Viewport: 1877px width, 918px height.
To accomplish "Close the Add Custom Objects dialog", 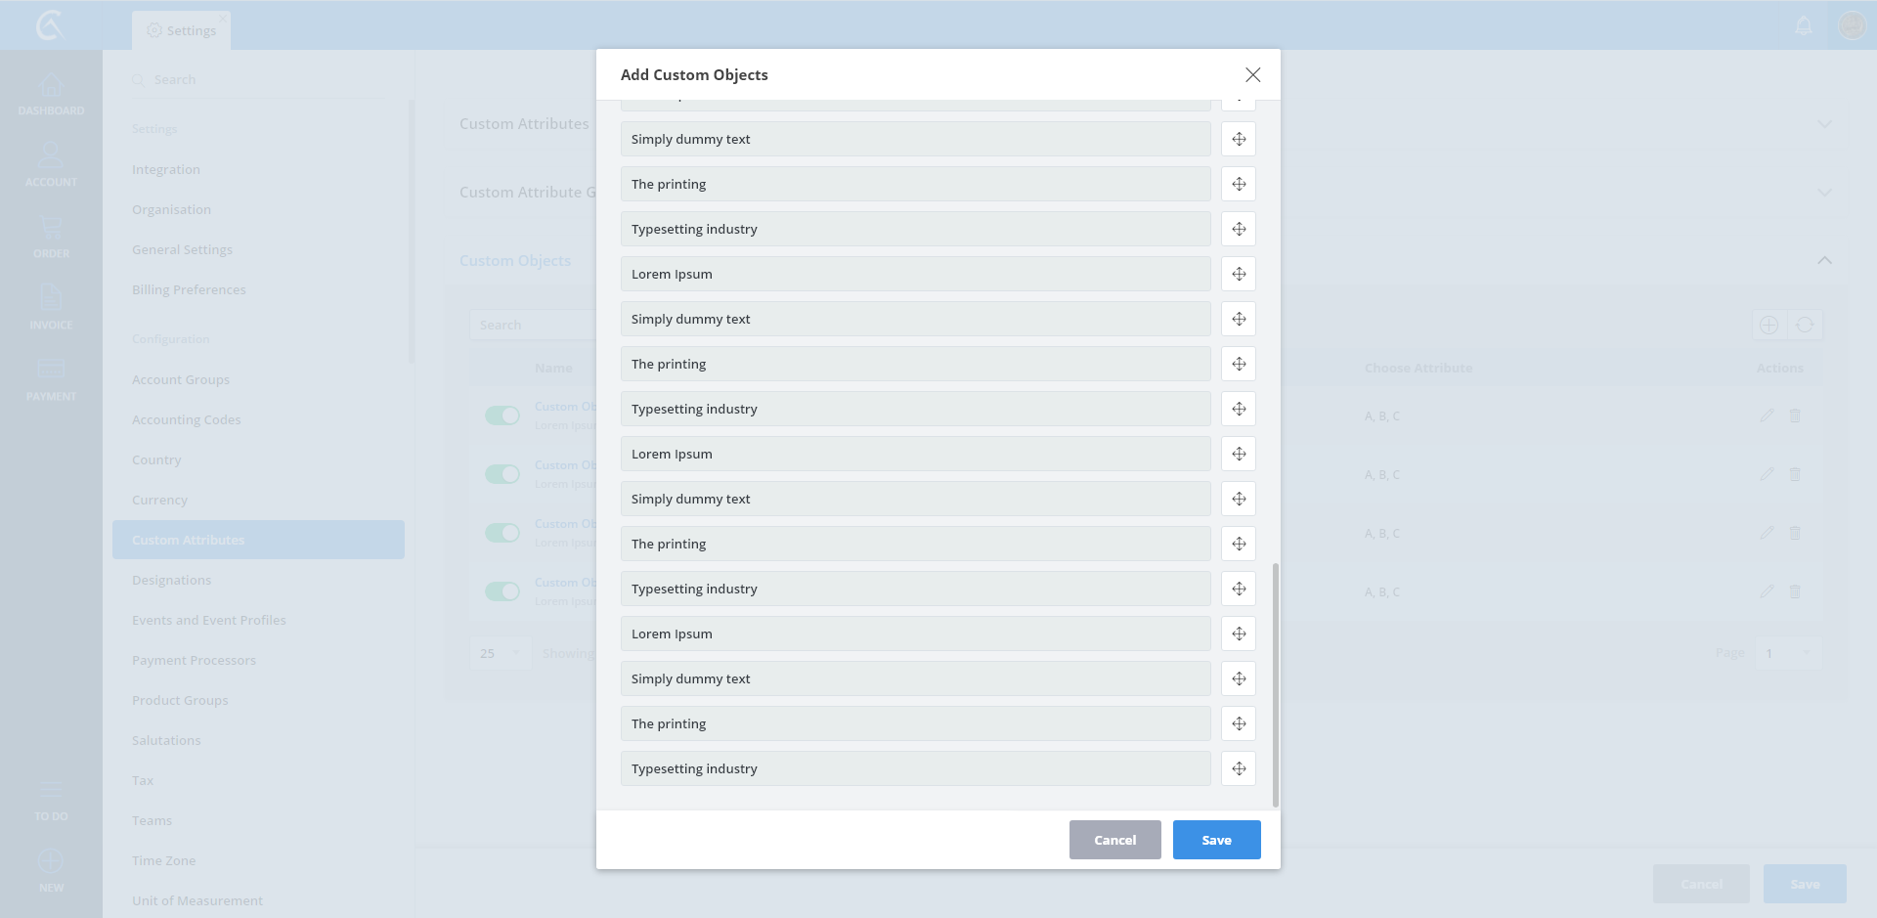I will pyautogui.click(x=1252, y=75).
